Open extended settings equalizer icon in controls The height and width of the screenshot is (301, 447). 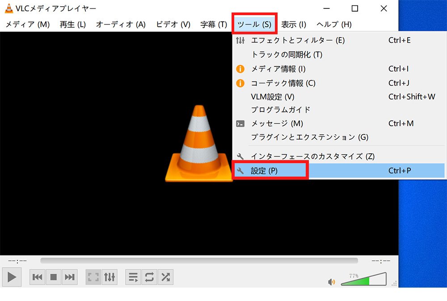pyautogui.click(x=110, y=277)
